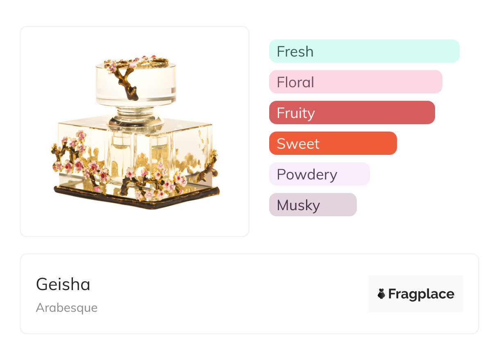499x354 pixels.
Task: Click the Geisha perfume title
Action: pos(63,284)
